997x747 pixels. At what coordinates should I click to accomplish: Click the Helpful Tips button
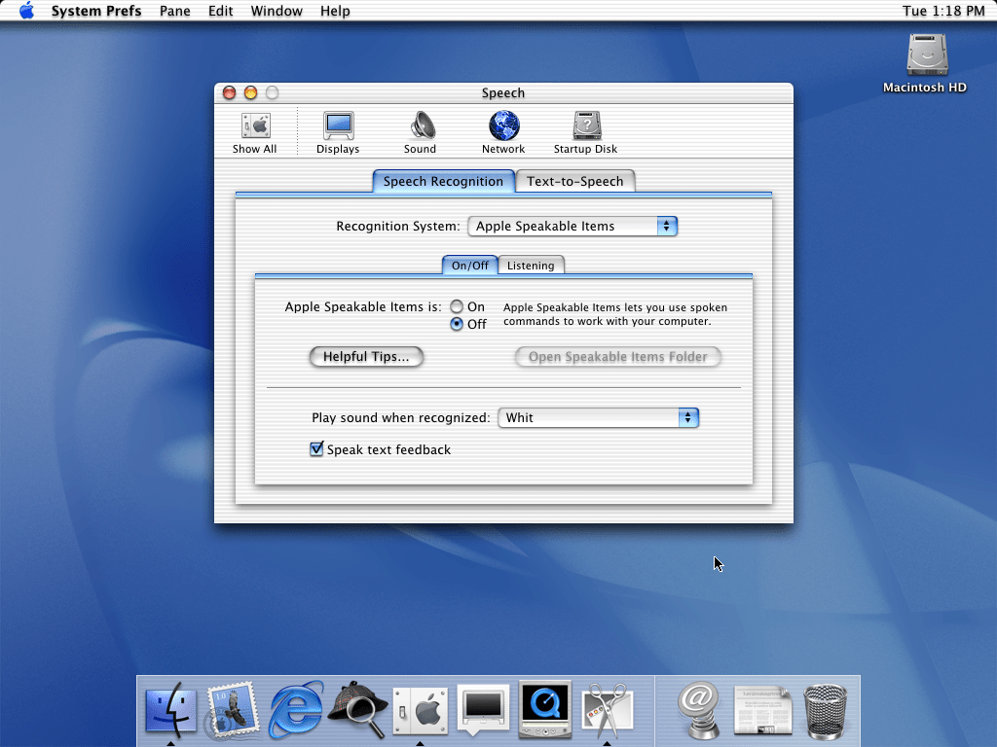(x=367, y=357)
